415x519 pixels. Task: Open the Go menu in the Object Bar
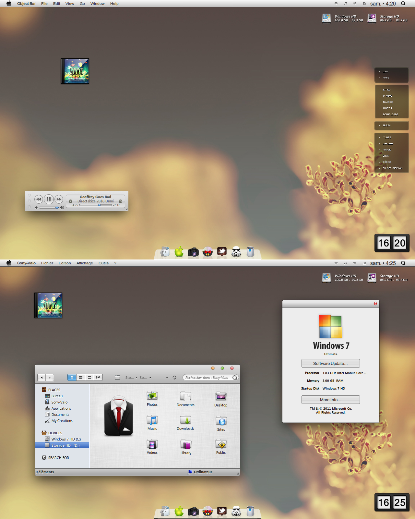[82, 4]
